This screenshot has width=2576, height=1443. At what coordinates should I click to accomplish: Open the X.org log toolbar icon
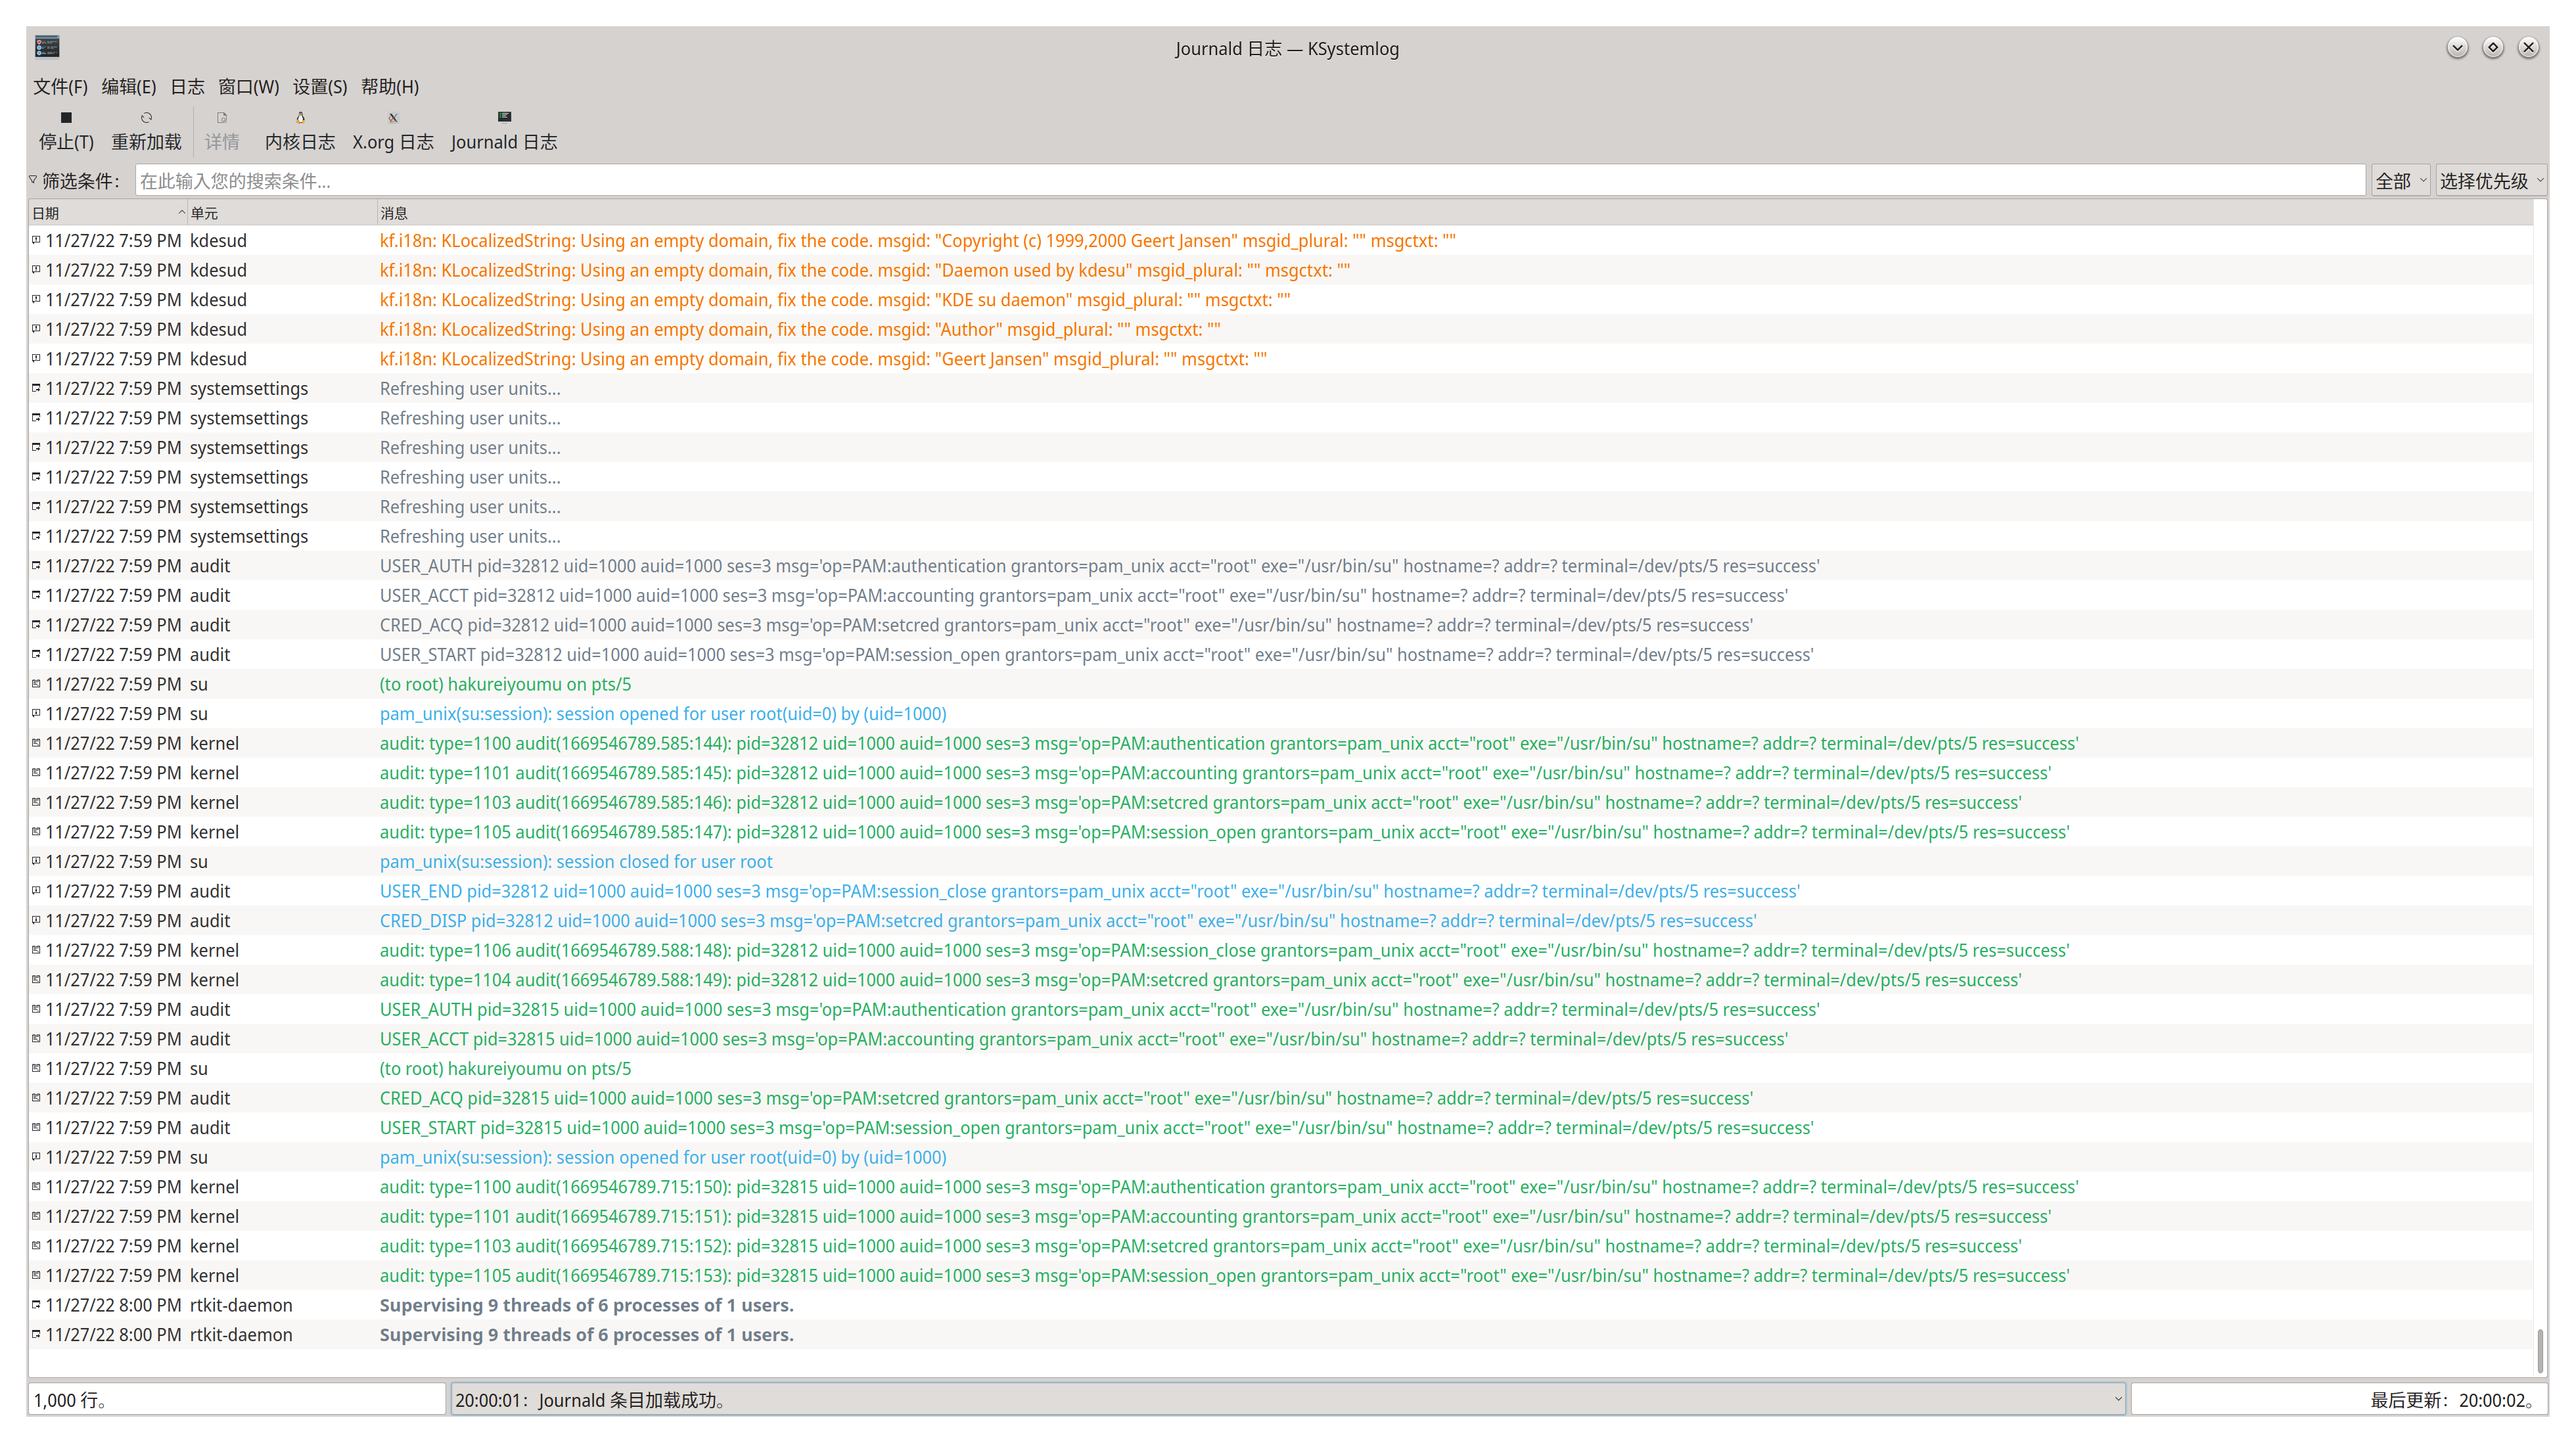(392, 118)
